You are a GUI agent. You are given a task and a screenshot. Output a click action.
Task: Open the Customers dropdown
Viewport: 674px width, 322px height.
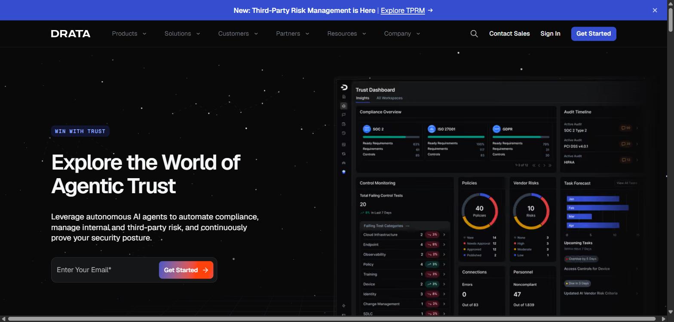(238, 33)
